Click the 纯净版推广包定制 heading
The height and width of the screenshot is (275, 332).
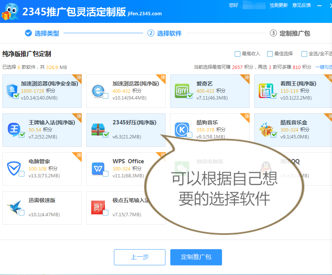(27, 54)
